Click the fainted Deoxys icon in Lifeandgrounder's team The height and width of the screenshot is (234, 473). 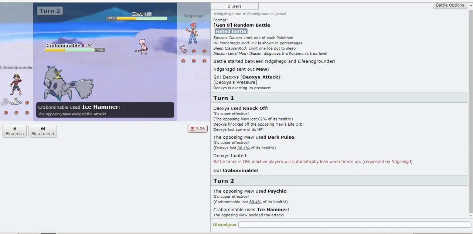(6, 102)
